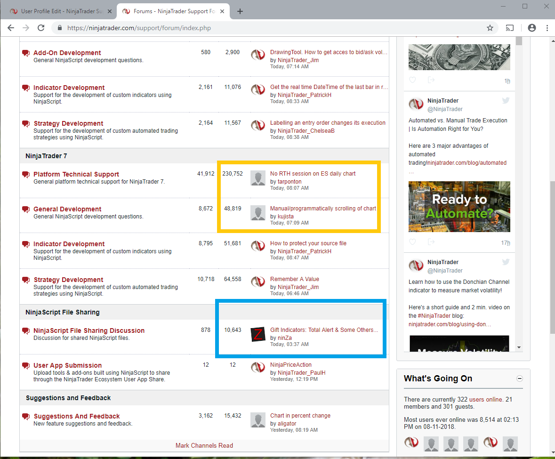
Task: Click ninZa's red Z avatar
Action: 257,334
